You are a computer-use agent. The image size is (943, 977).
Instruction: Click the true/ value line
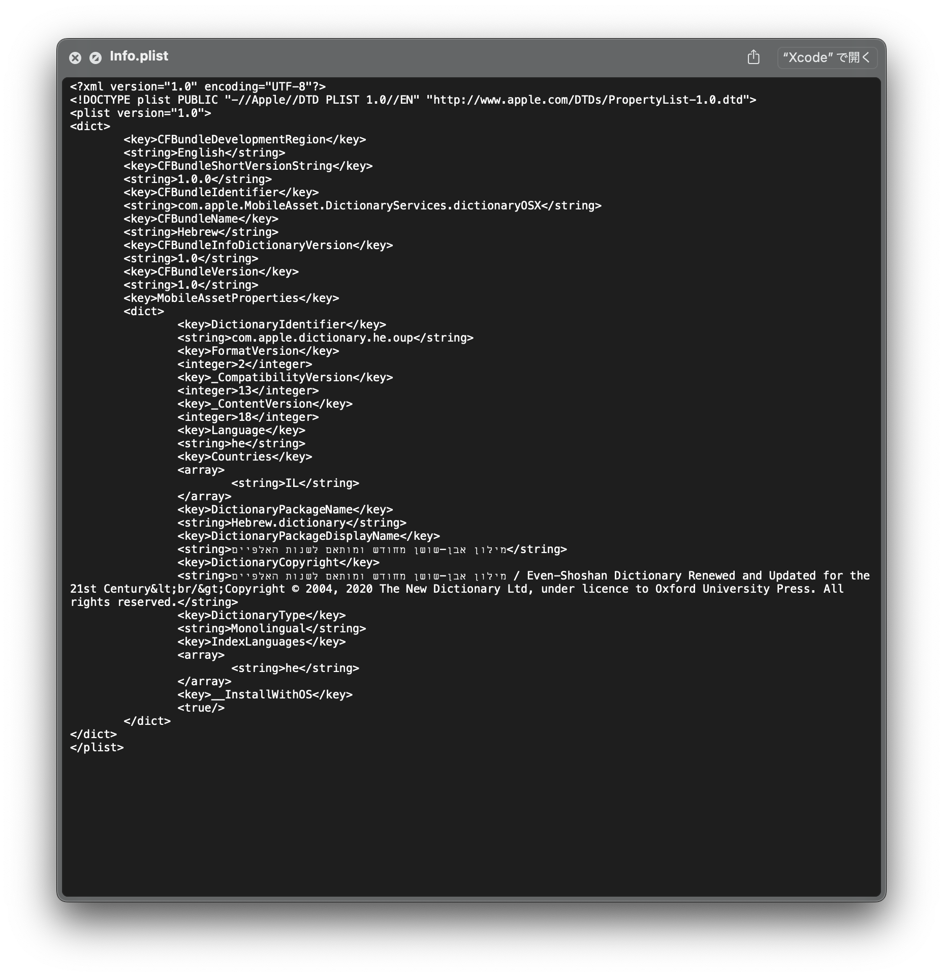(x=201, y=708)
